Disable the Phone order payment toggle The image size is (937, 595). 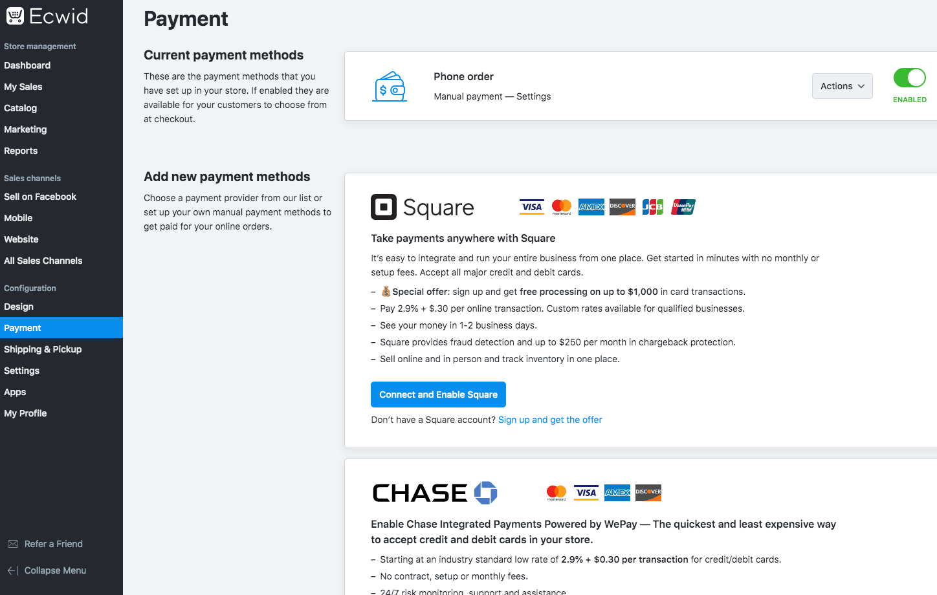click(x=910, y=78)
